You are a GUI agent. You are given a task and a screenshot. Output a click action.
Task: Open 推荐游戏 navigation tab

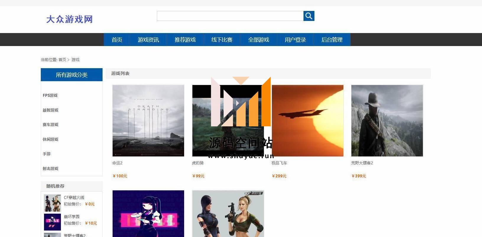coord(185,40)
